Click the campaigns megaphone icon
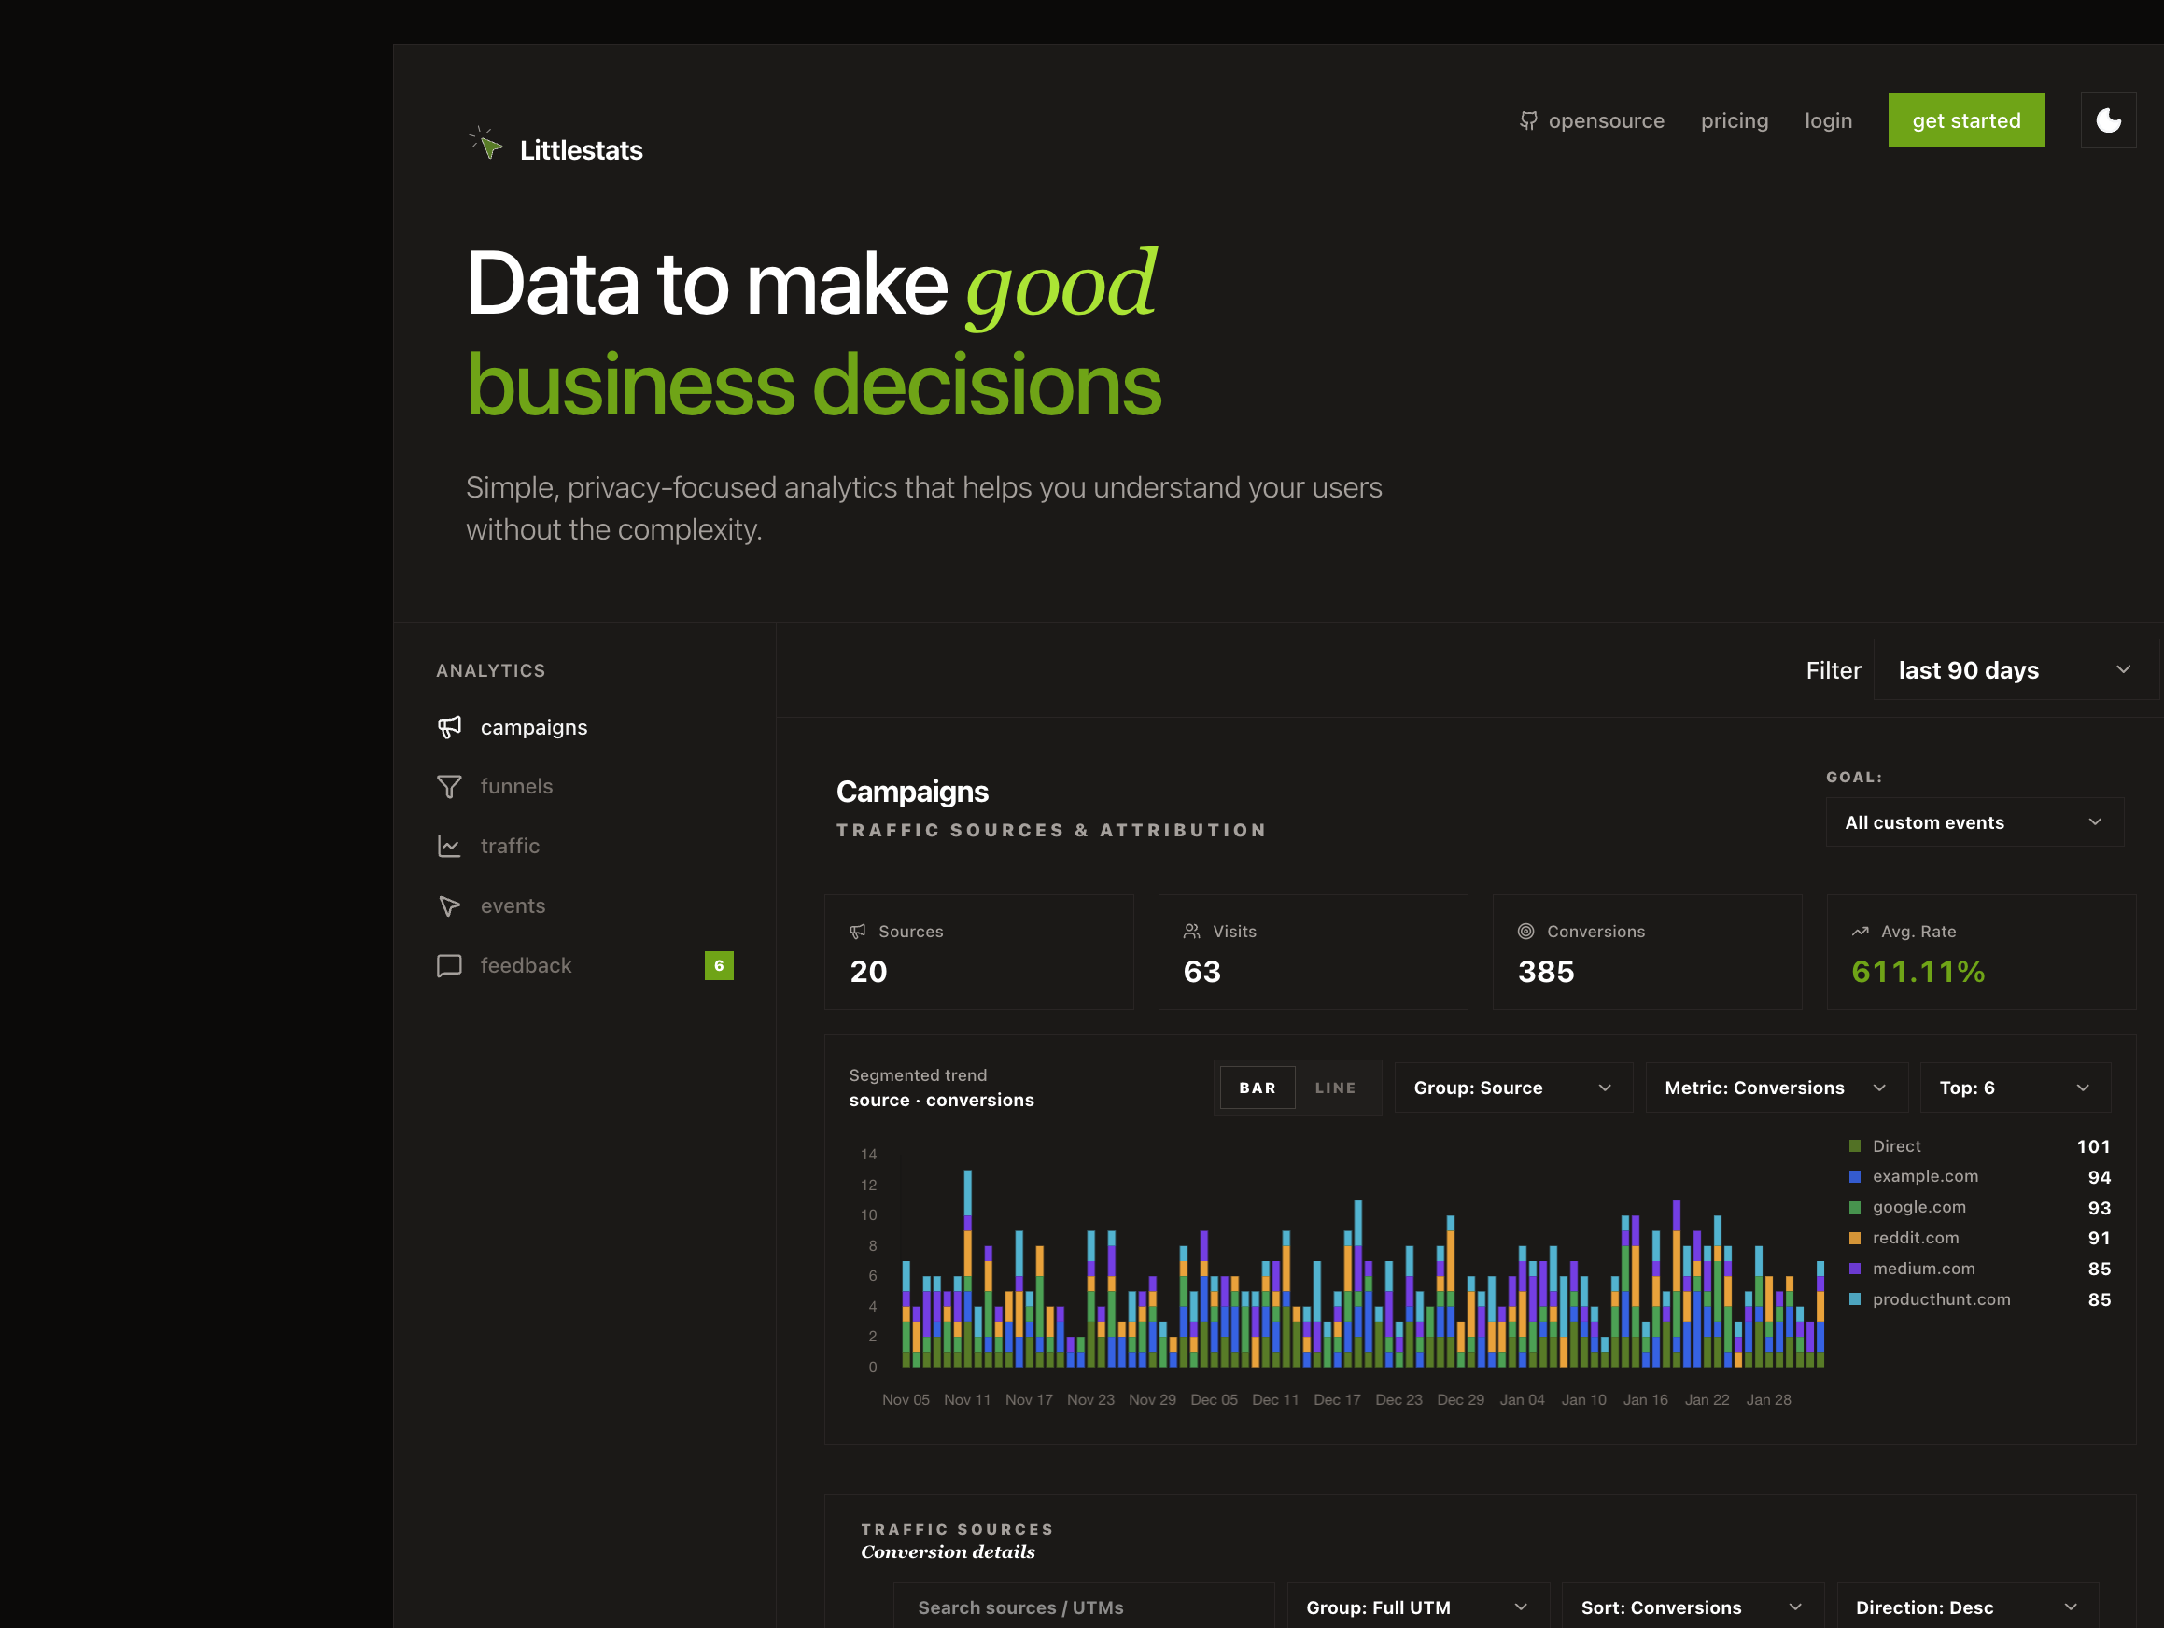 click(x=449, y=727)
